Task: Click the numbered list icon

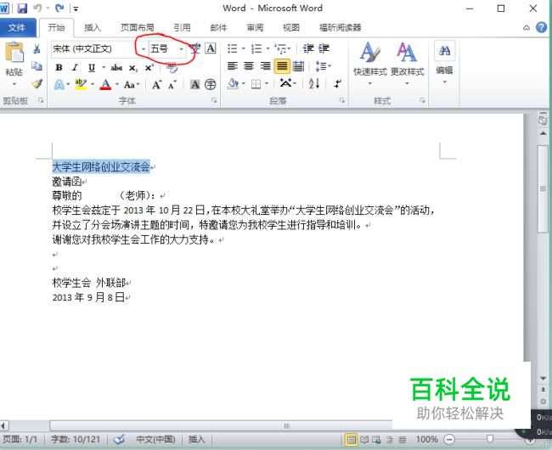Action: 256,48
